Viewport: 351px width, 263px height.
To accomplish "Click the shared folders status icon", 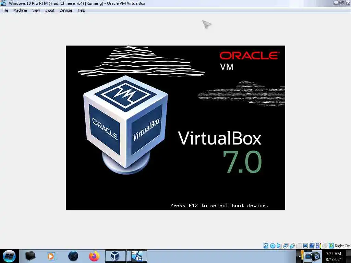I will pos(299,246).
